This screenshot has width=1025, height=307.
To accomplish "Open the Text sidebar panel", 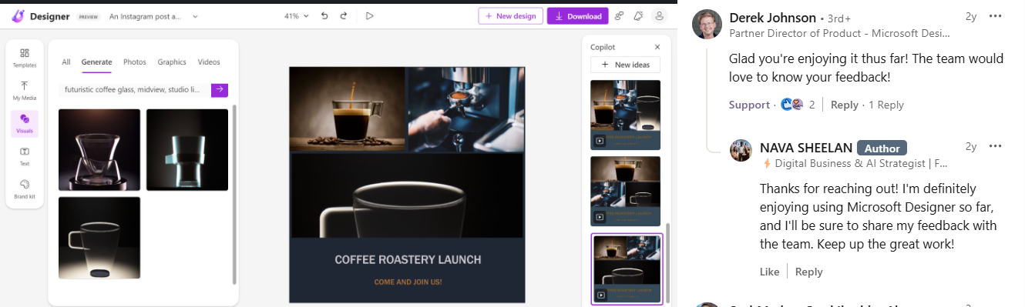I will (x=25, y=156).
